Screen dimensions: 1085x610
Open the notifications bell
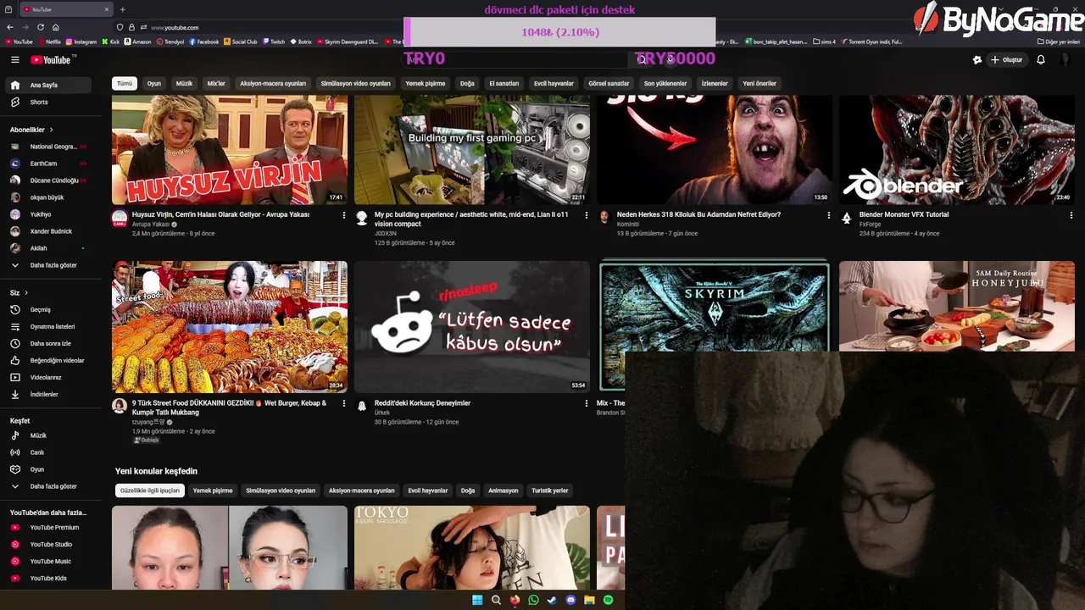pos(1041,59)
